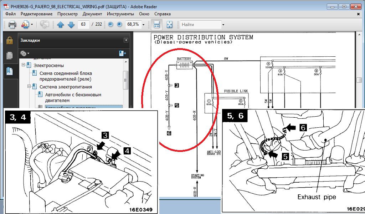
Task: Click the Найти search field
Action: (200, 25)
